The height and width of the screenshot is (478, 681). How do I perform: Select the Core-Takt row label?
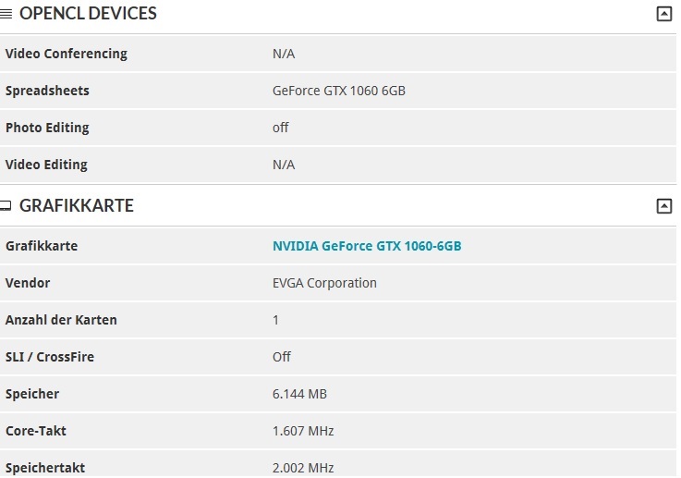click(x=36, y=431)
